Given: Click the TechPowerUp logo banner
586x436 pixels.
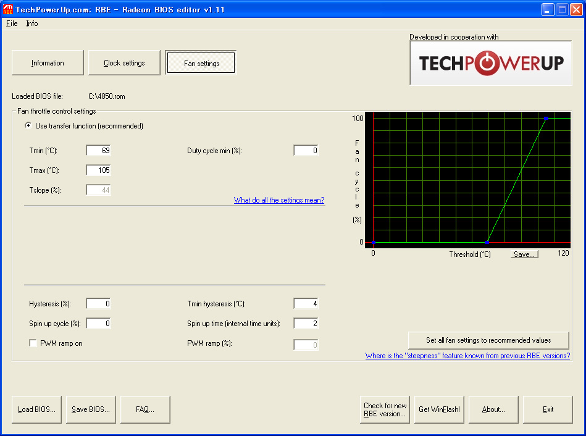Looking at the screenshot, I should [x=491, y=63].
